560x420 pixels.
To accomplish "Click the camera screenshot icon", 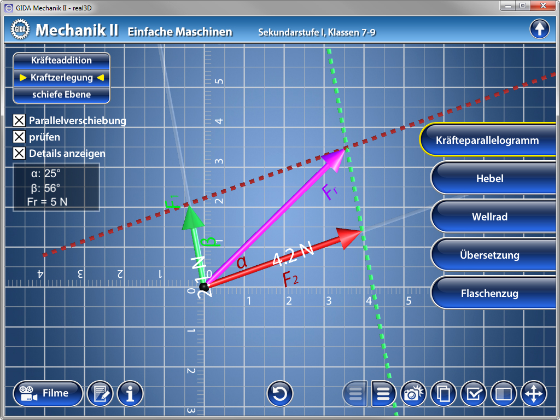I will (x=414, y=393).
